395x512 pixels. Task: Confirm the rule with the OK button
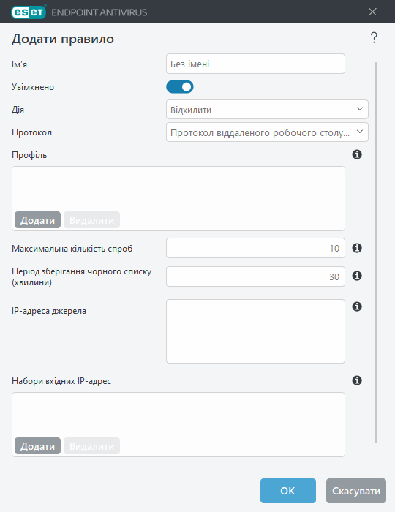(x=288, y=491)
